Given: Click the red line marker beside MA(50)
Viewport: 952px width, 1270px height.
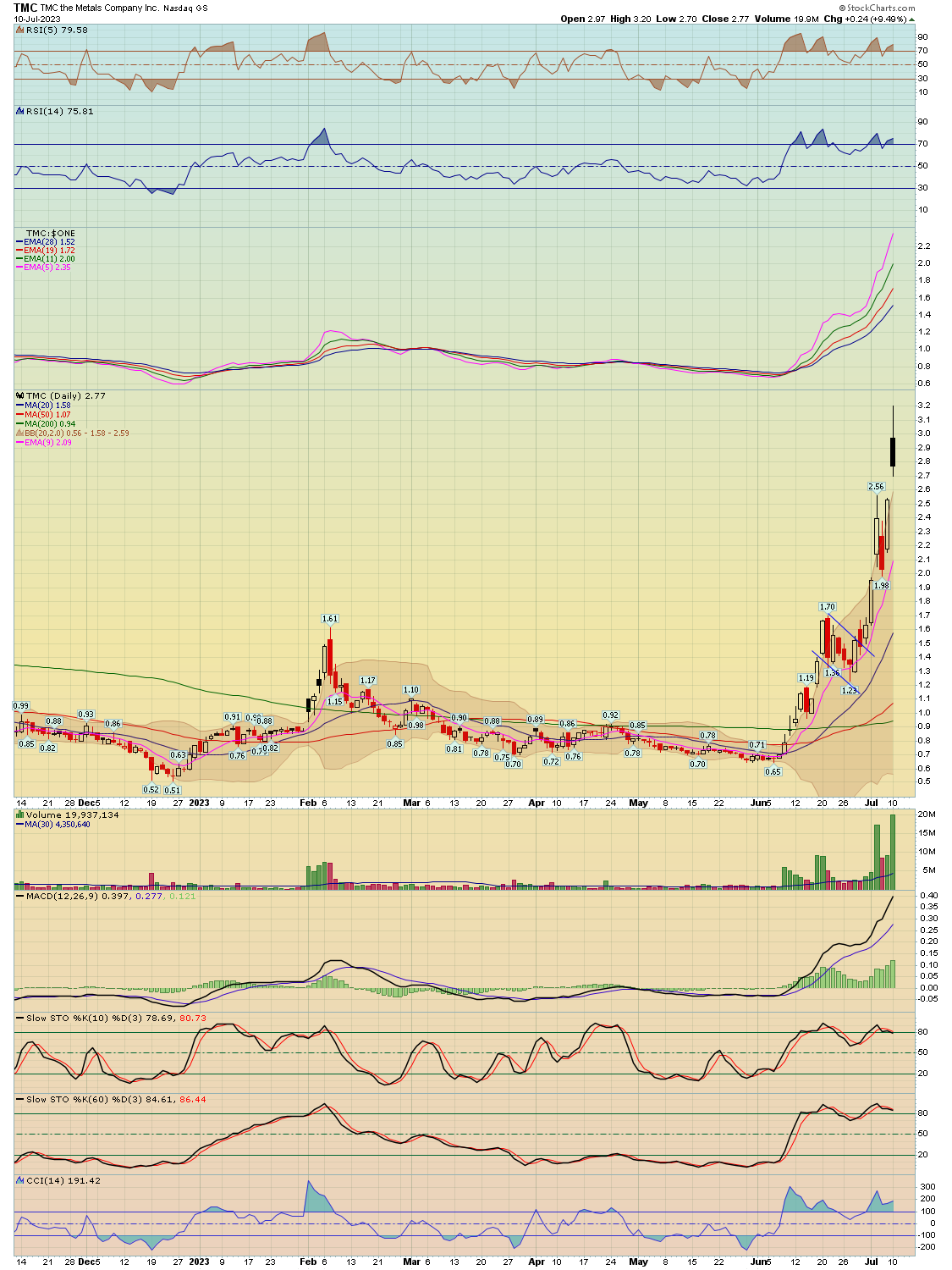Looking at the screenshot, I should pos(19,415).
